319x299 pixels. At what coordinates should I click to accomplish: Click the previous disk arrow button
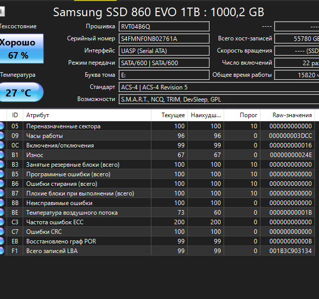tap(2, 12)
